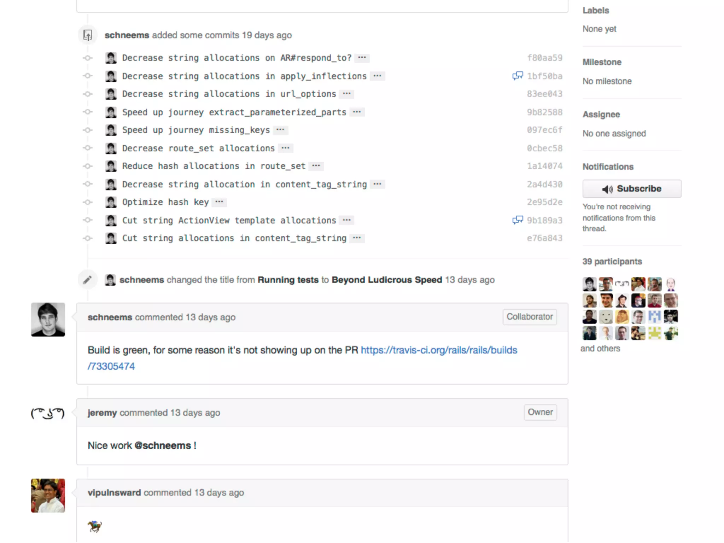Open commit hash f80aa59
The width and height of the screenshot is (724, 543).
pyautogui.click(x=544, y=58)
